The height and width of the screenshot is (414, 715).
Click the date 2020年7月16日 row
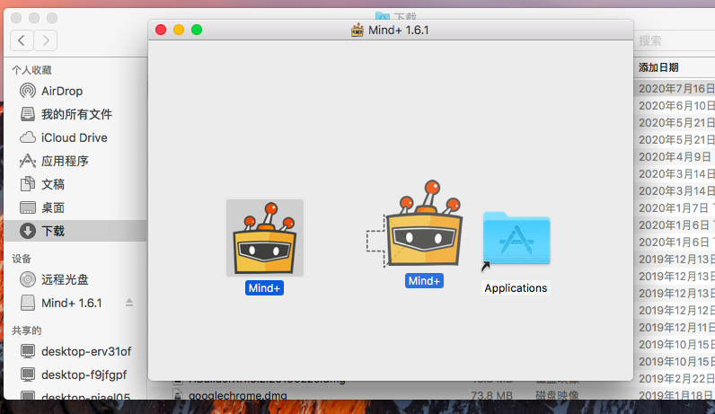[676, 88]
